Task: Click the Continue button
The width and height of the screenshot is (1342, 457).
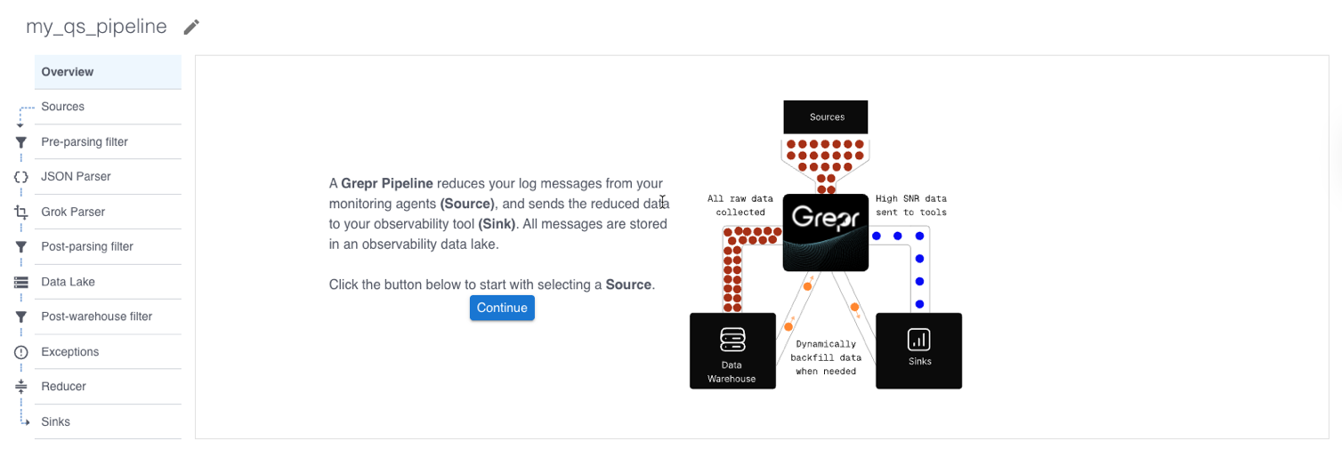Action: [x=502, y=308]
